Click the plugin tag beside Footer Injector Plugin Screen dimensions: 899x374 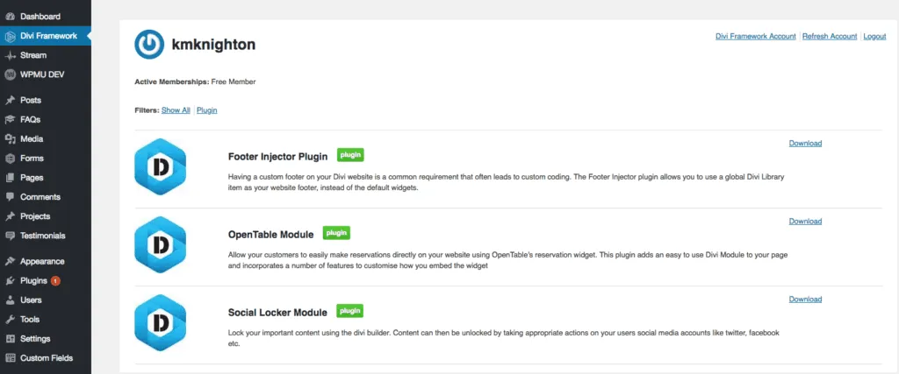point(350,155)
